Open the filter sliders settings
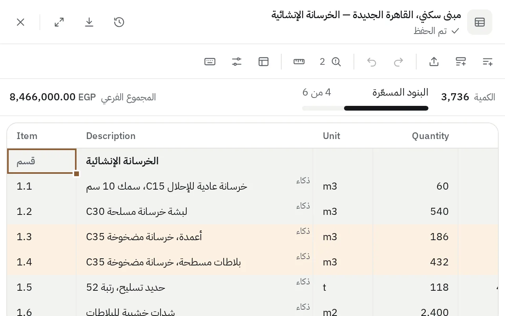 [x=237, y=62]
